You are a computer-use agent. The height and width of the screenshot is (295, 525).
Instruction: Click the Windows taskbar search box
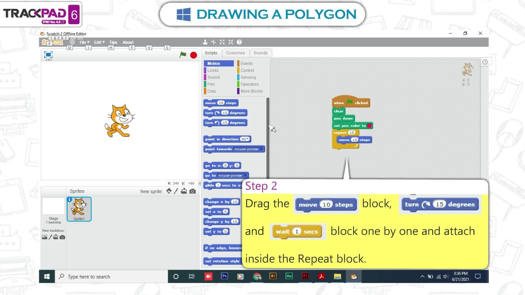tap(111, 277)
